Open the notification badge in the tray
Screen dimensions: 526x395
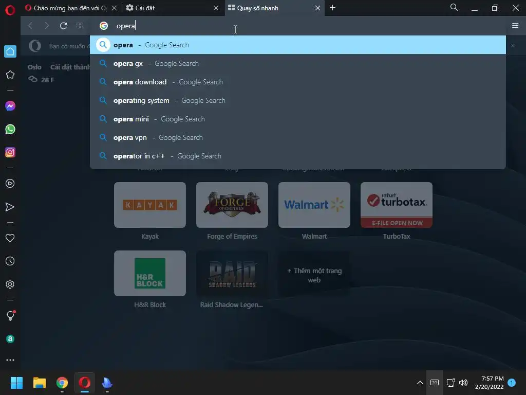[x=512, y=383]
